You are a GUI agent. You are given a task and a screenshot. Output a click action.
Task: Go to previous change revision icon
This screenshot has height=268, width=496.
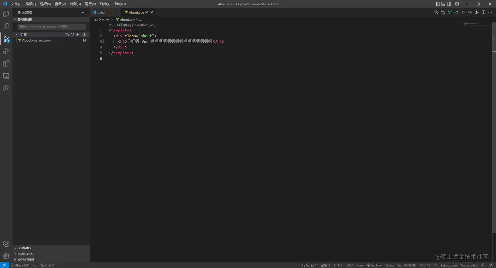click(456, 12)
